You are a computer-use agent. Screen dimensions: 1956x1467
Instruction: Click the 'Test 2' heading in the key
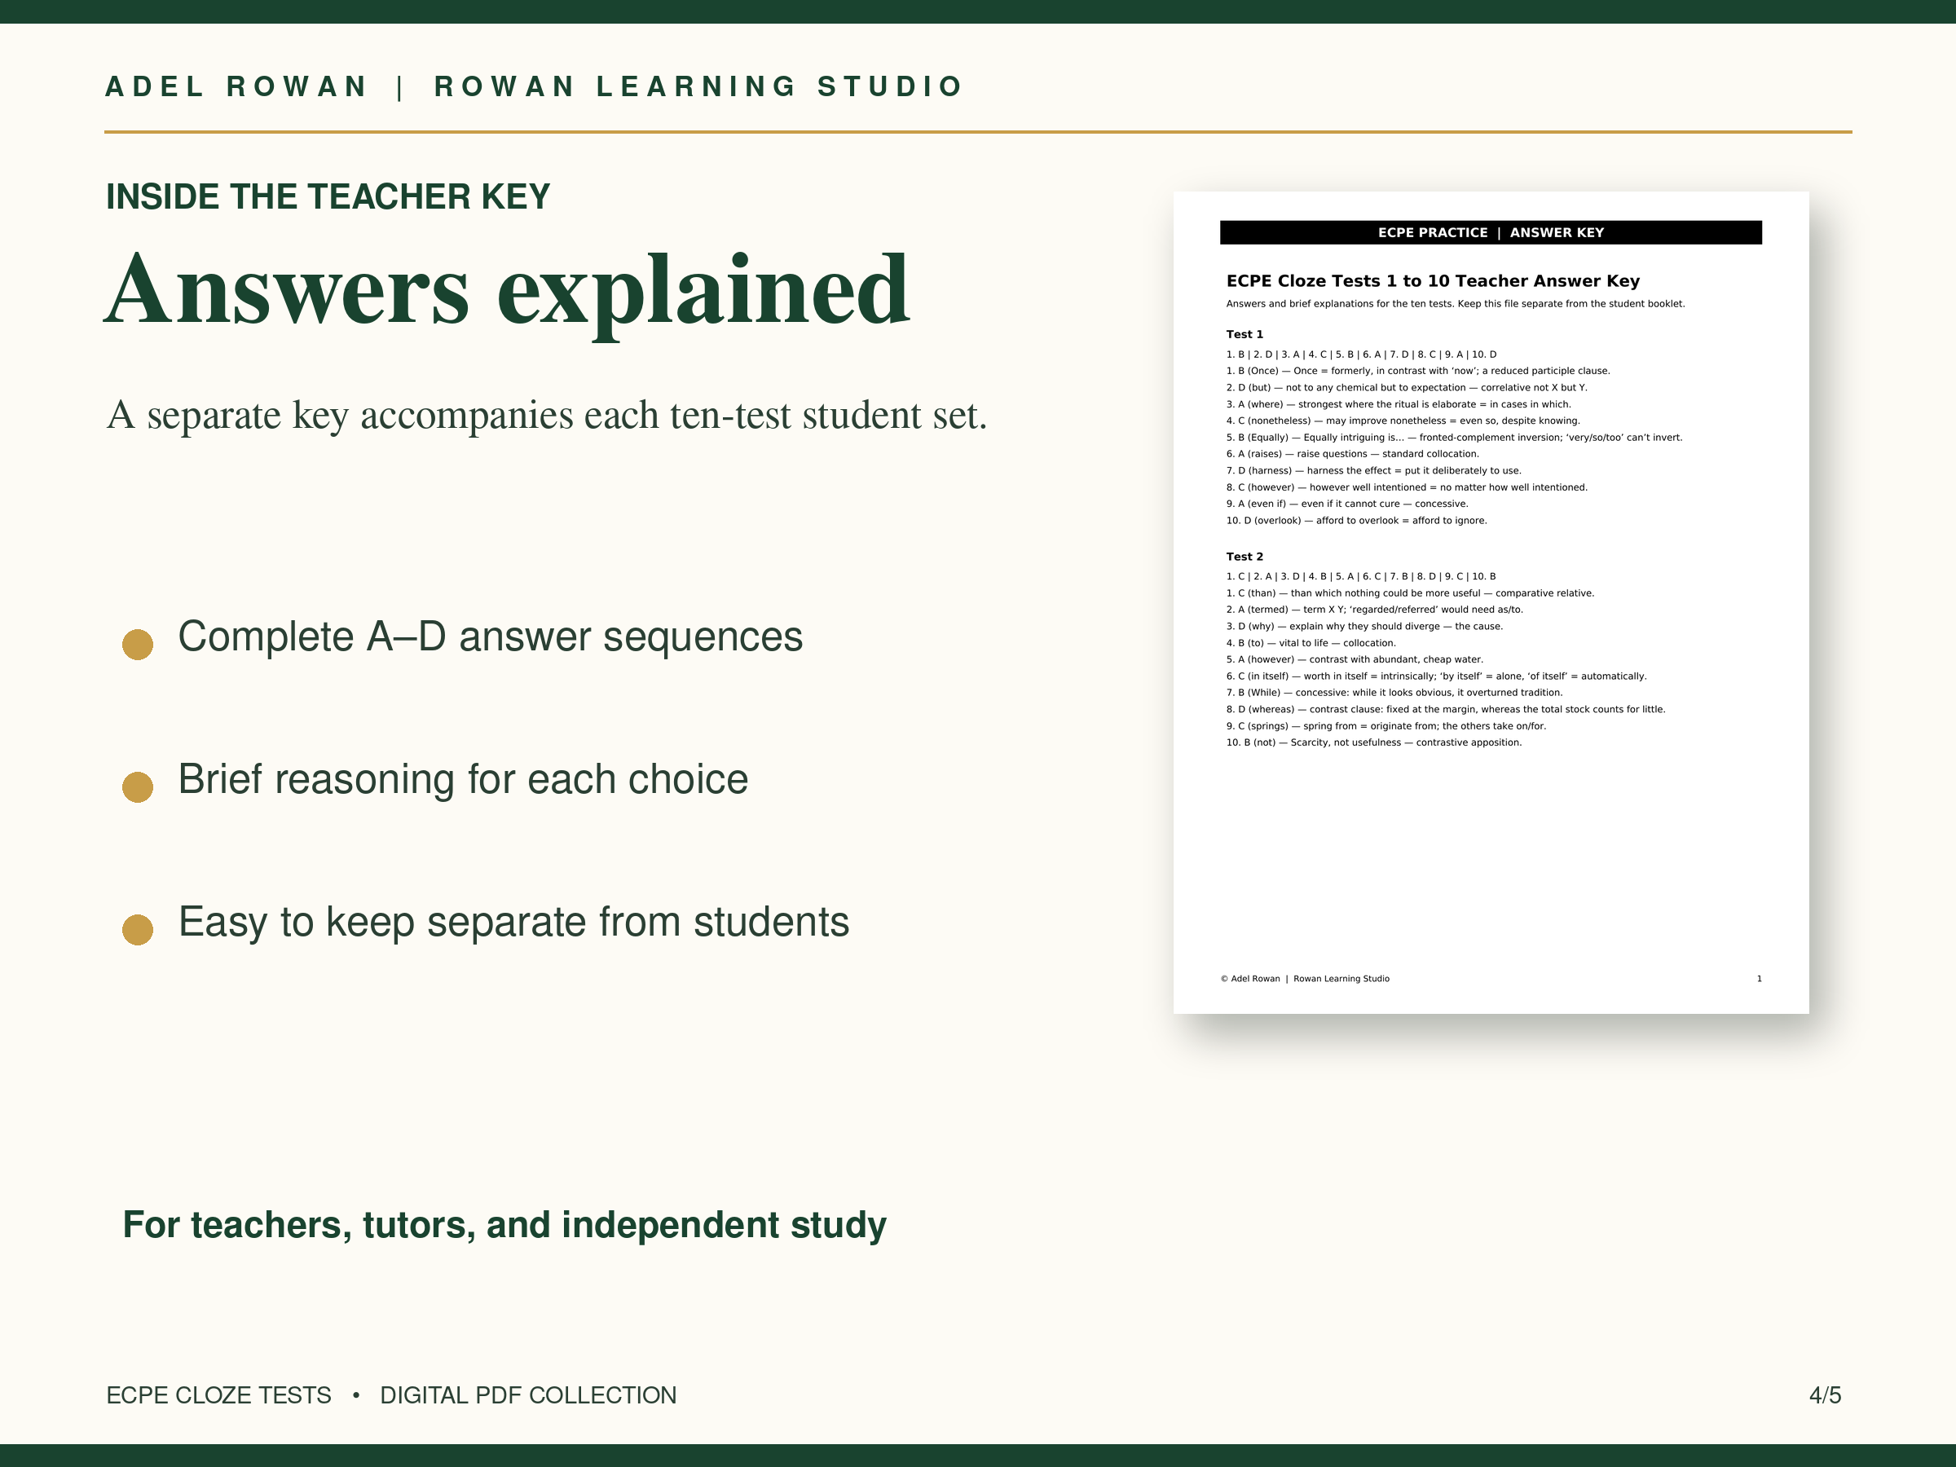click(1245, 556)
